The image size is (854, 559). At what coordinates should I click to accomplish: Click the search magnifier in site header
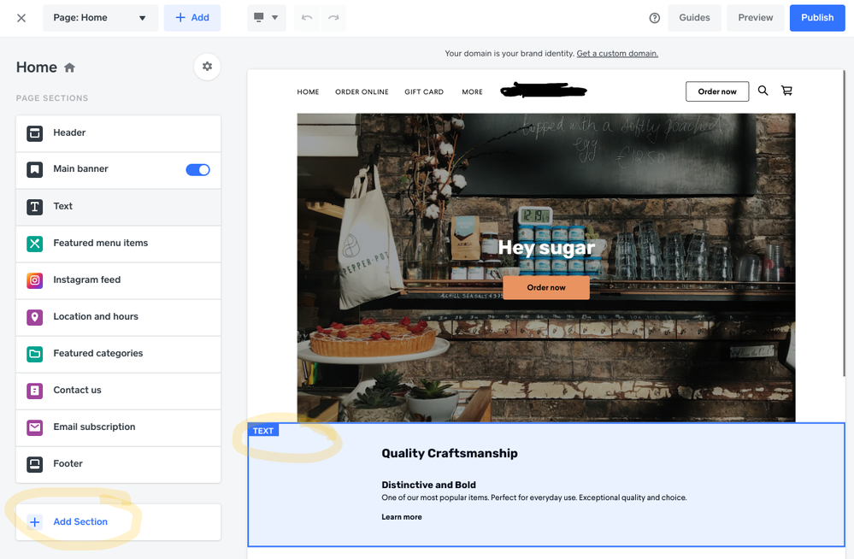(x=763, y=91)
